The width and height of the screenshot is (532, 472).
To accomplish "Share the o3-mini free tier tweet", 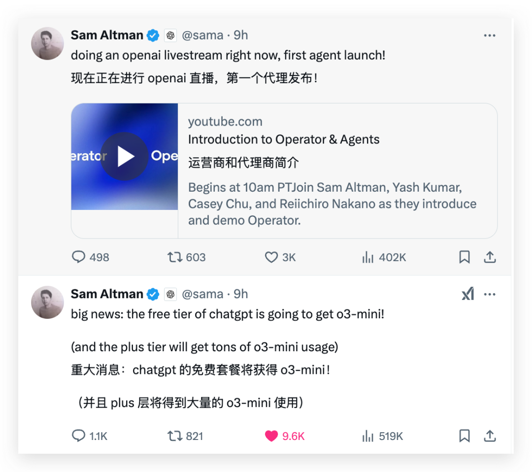I will coord(490,436).
